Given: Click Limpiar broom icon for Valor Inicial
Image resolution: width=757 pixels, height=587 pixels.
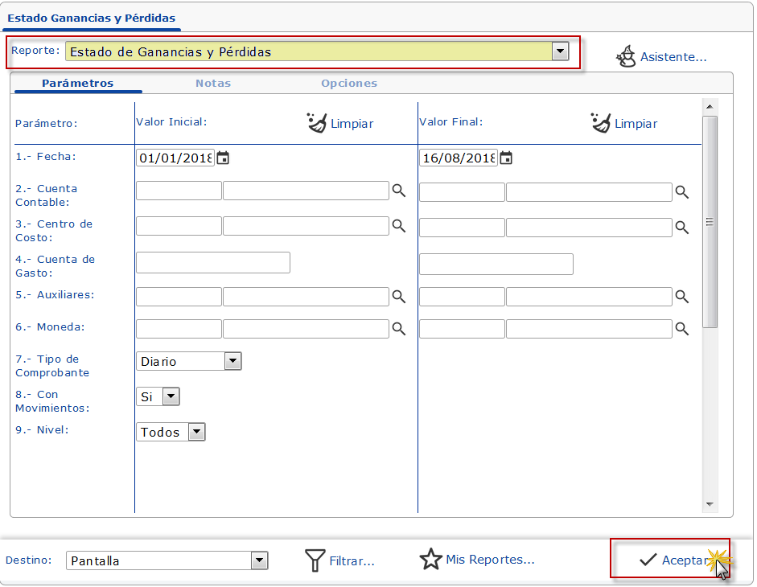Looking at the screenshot, I should pos(318,123).
